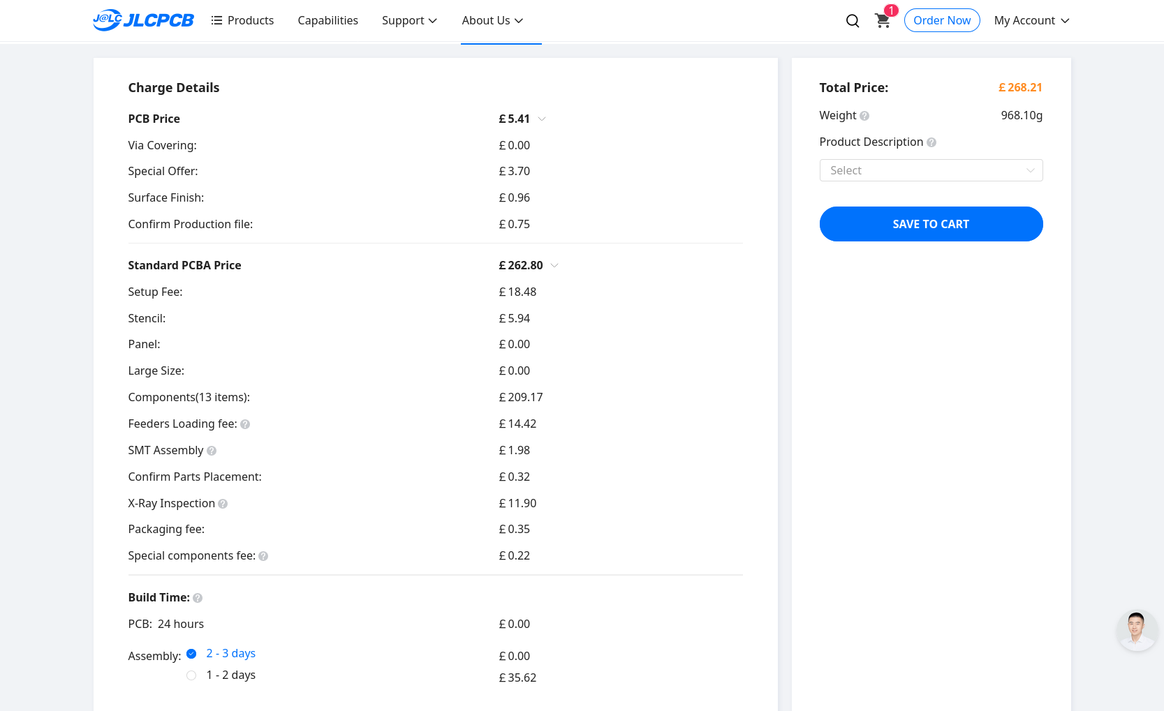Open the live chat support avatar
Viewport: 1164px width, 711px height.
coord(1136,631)
